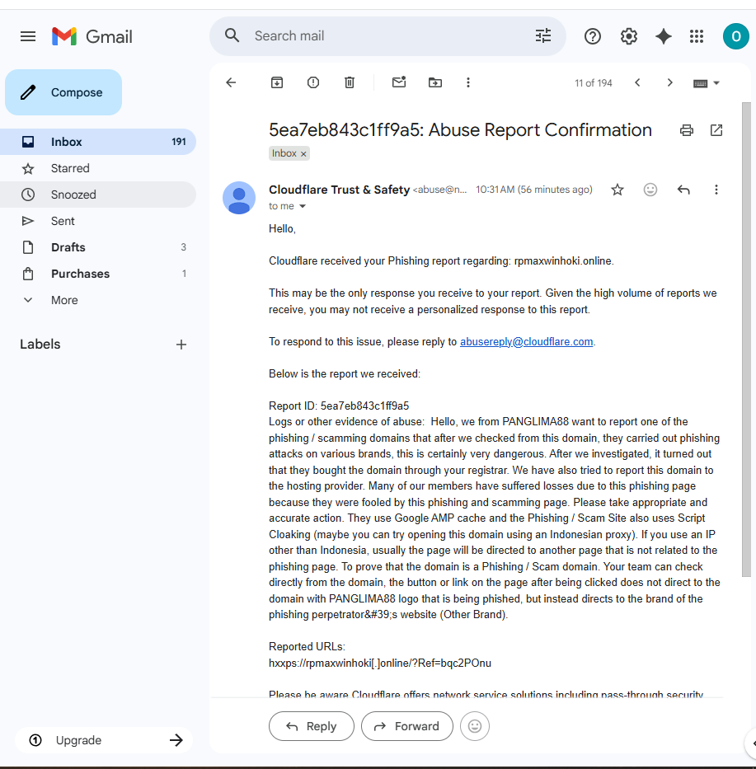
Task: Add emoji reaction in message header
Action: (x=650, y=190)
